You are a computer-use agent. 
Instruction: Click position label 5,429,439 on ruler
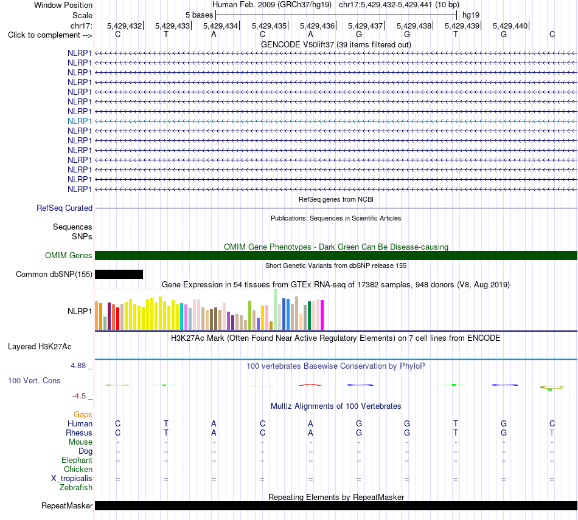coord(462,26)
